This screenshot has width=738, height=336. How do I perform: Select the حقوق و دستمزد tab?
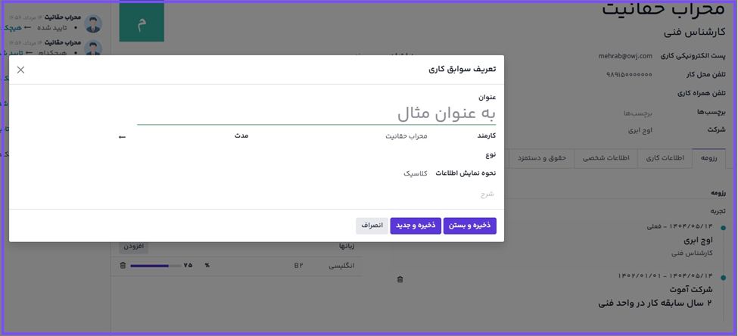[541, 158]
